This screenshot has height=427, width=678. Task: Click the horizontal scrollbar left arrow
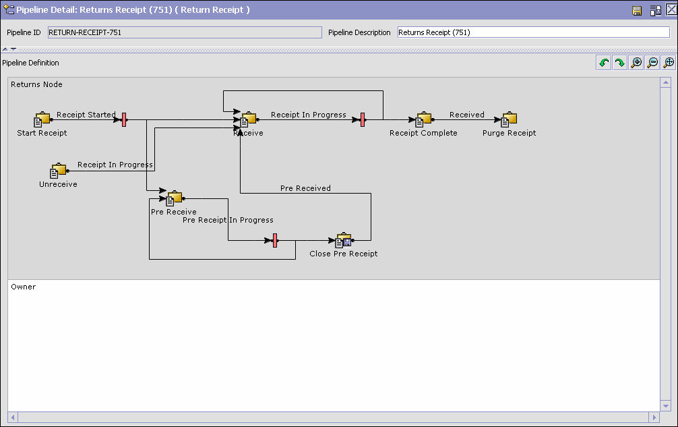pos(13,418)
